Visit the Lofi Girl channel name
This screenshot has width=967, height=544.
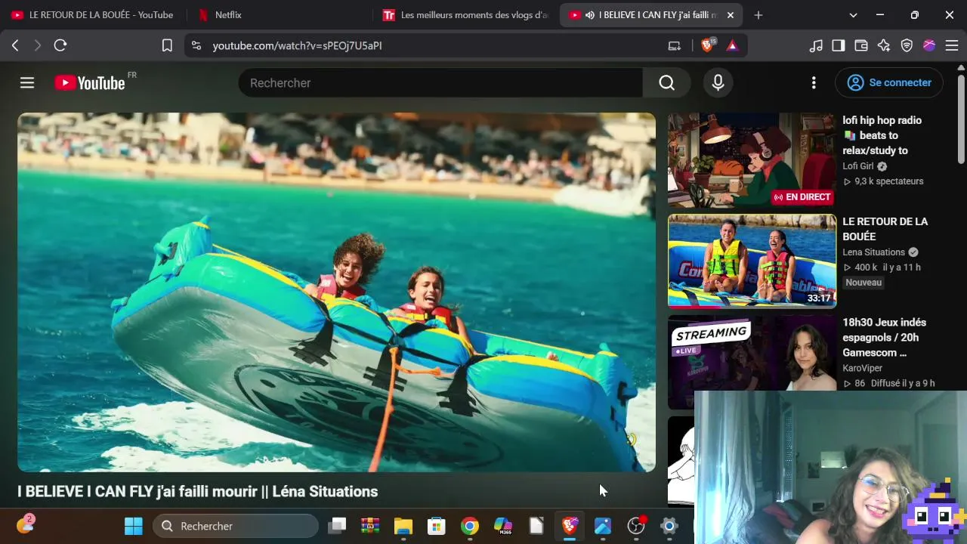pyautogui.click(x=858, y=166)
